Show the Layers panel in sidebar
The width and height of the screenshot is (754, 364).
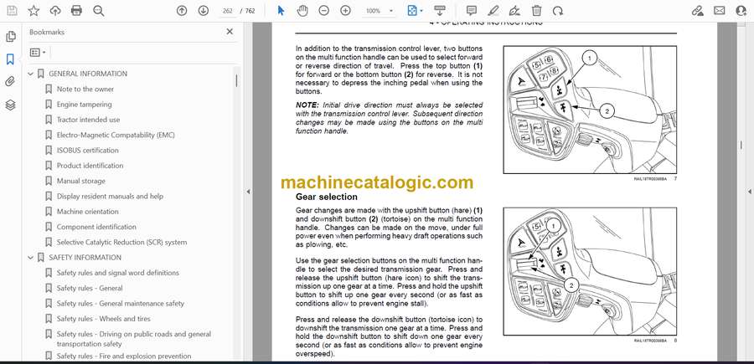pyautogui.click(x=10, y=105)
